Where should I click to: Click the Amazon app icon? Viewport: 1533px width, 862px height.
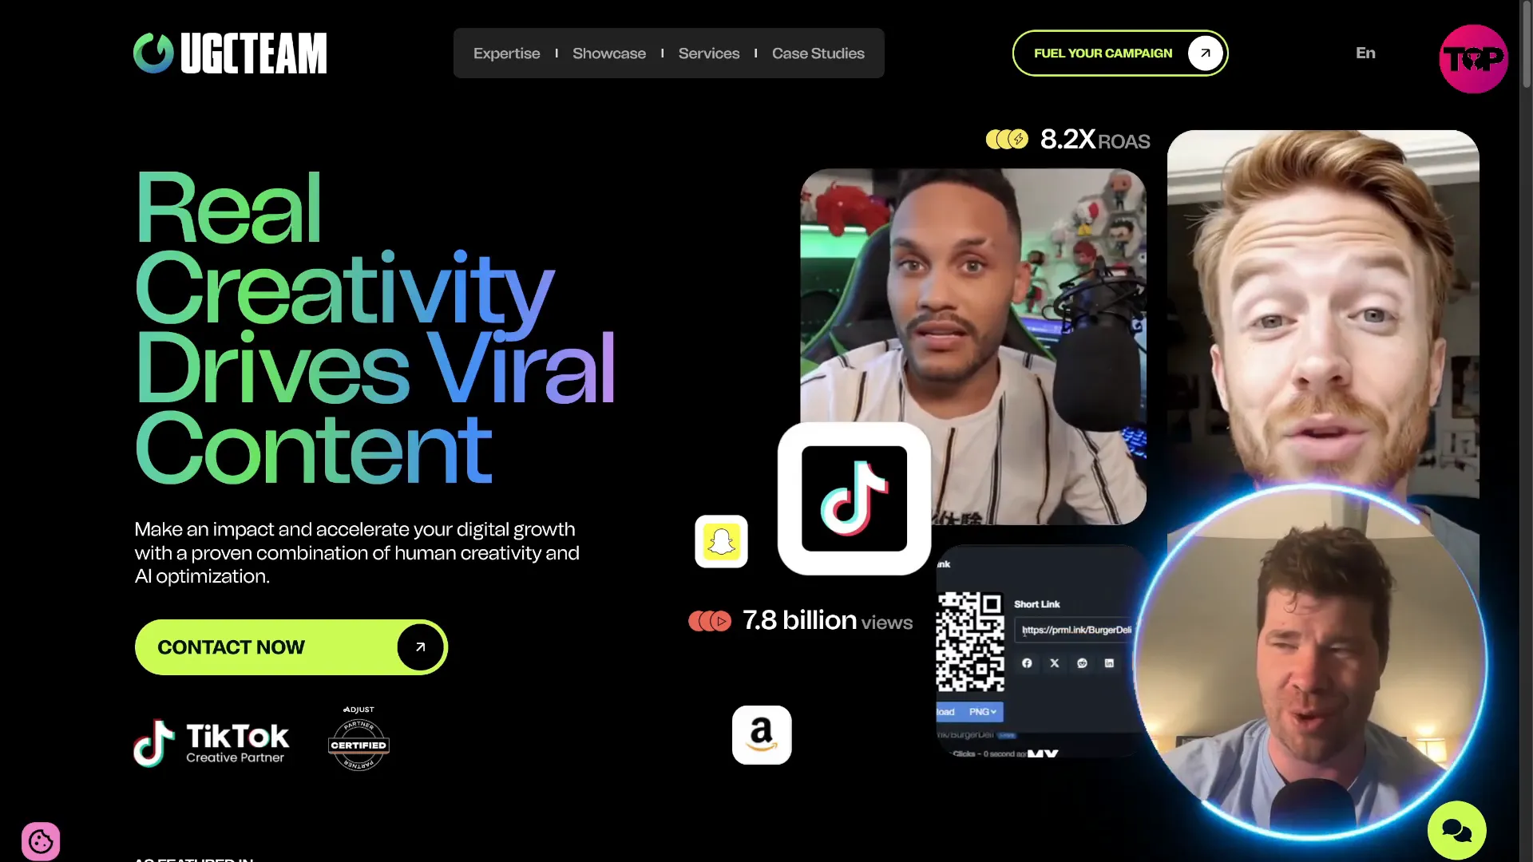tap(762, 735)
